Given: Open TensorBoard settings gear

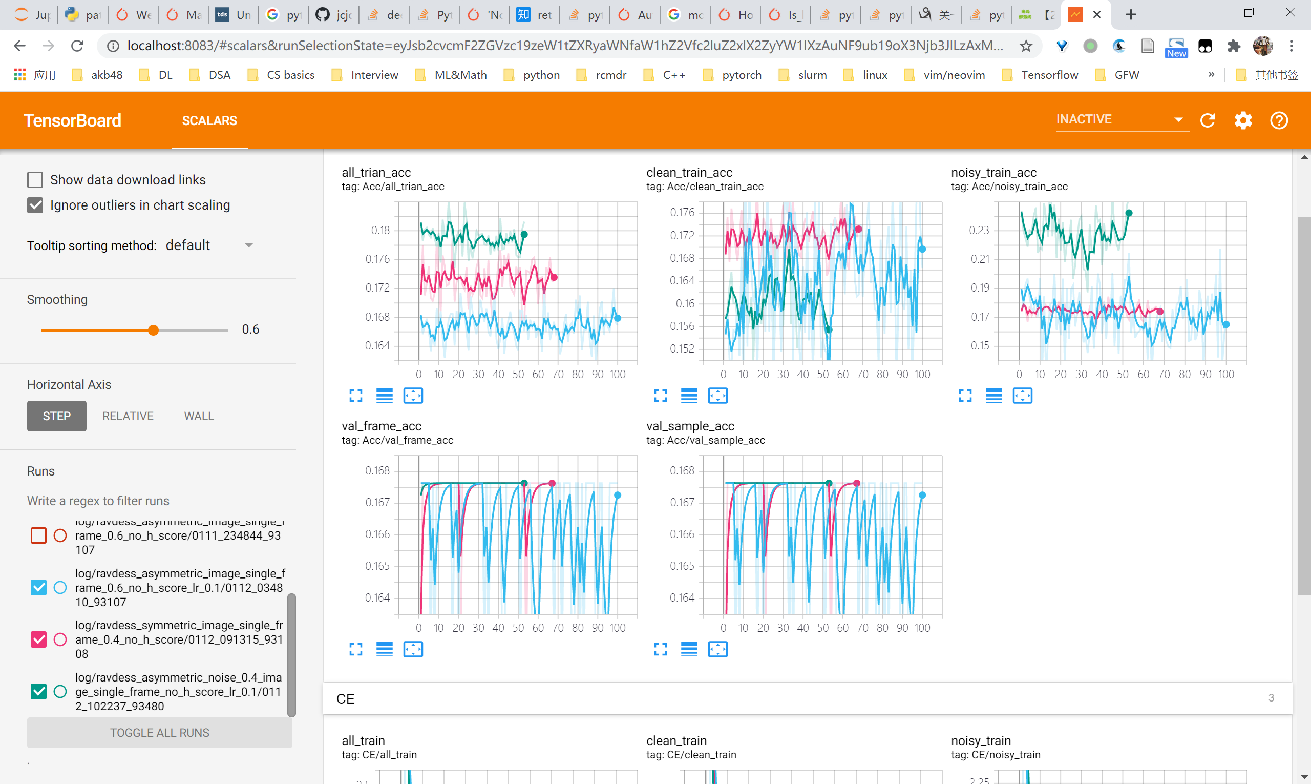Looking at the screenshot, I should [1243, 120].
